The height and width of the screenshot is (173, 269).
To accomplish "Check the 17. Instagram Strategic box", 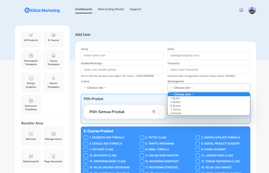I will 142,167.
